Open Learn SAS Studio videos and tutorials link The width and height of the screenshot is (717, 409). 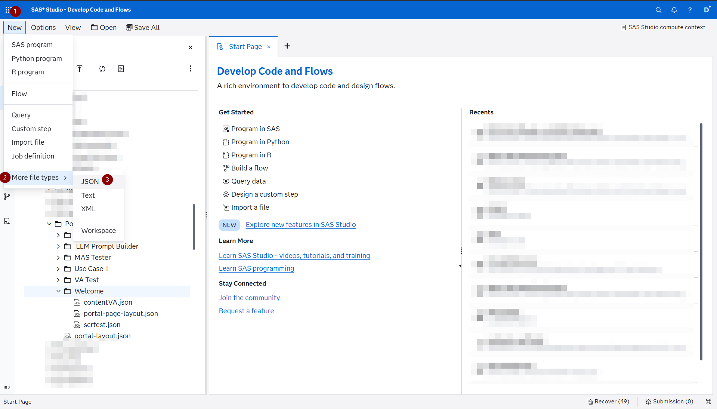pyautogui.click(x=294, y=256)
